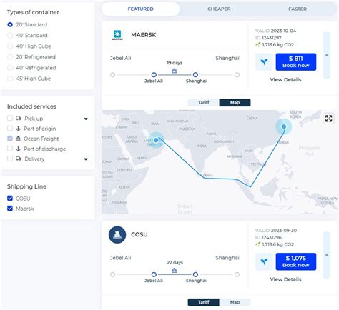Enable Pick up service checkbox

(10, 118)
